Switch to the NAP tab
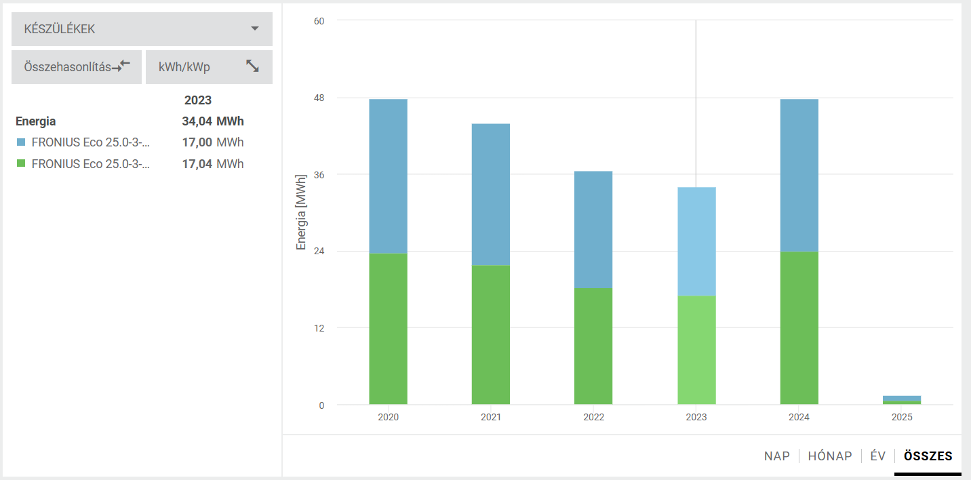971x480 pixels. 776,456
